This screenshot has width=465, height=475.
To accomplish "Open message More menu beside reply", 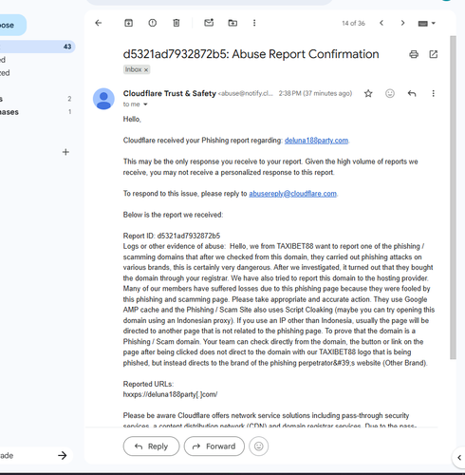I will pyautogui.click(x=433, y=93).
